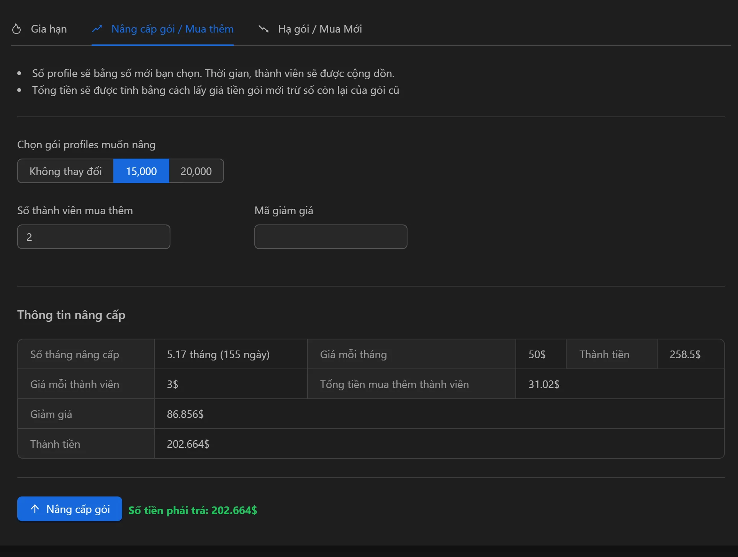This screenshot has width=738, height=557.
Task: Click the Số thành viên mua thêm field
Action: [x=94, y=237]
